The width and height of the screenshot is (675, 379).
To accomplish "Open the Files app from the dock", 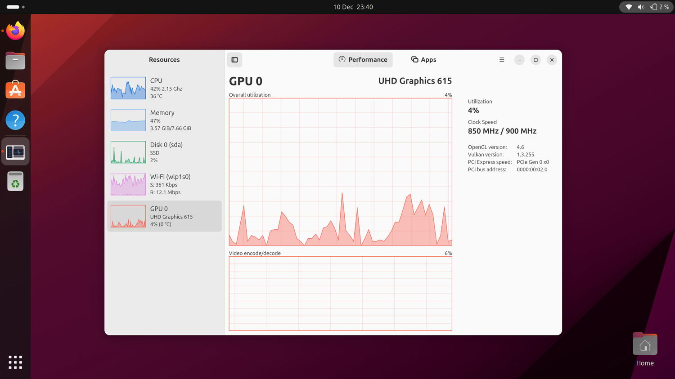I will [15, 60].
